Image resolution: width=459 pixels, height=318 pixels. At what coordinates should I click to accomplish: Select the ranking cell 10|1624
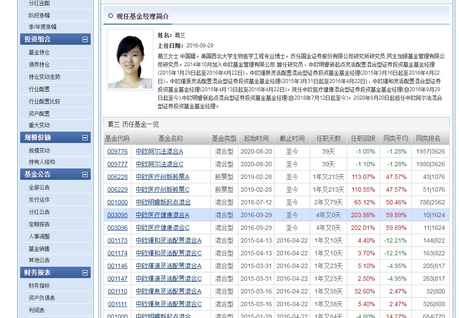[431, 215]
